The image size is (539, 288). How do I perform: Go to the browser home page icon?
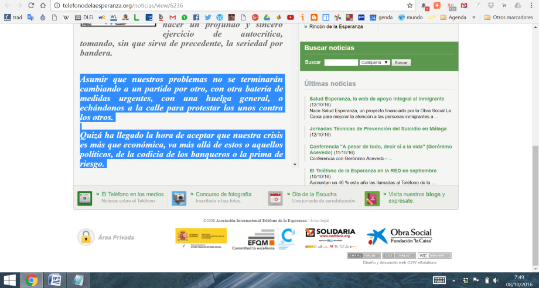click(x=43, y=5)
